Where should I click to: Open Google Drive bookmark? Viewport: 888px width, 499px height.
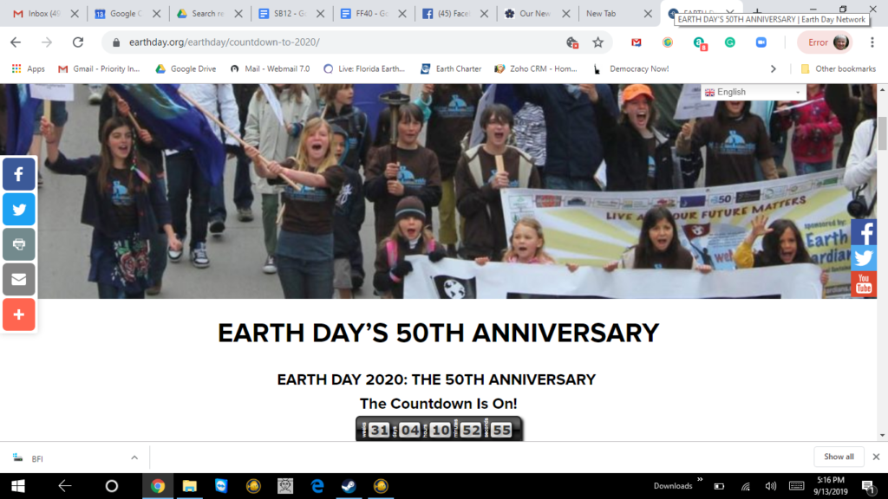(x=186, y=69)
